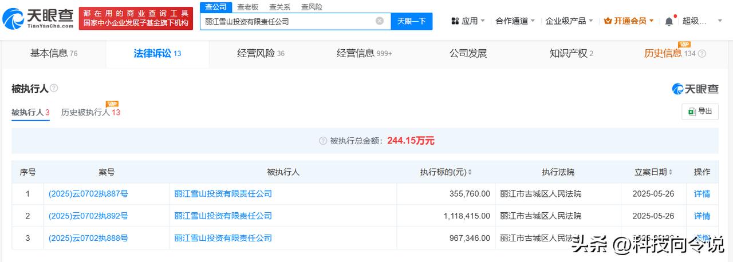Click the total amount 244.15万元
The width and height of the screenshot is (733, 262).
pyautogui.click(x=411, y=141)
